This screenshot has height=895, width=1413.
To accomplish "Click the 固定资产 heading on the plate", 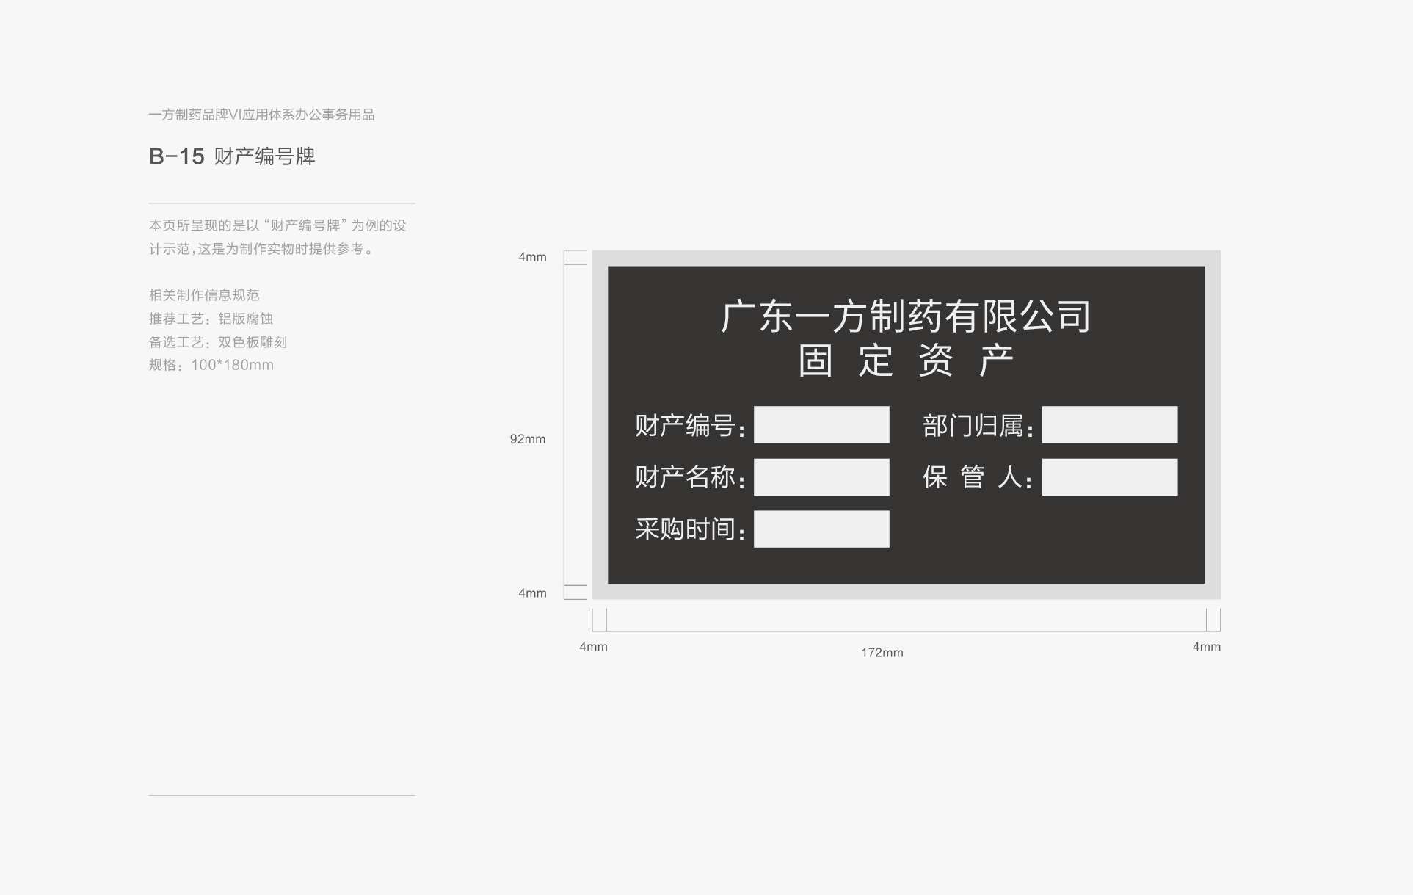I will point(906,360).
